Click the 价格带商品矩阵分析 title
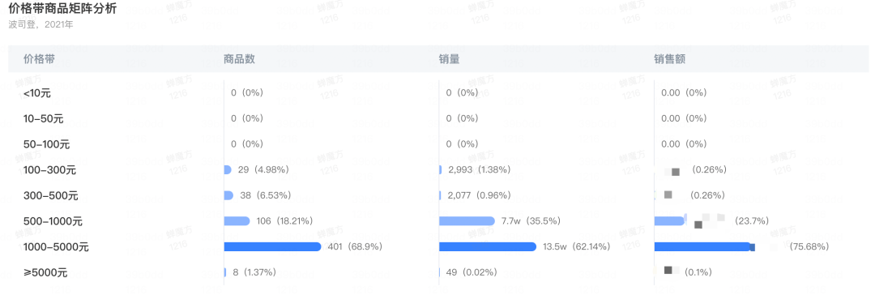 coord(62,10)
